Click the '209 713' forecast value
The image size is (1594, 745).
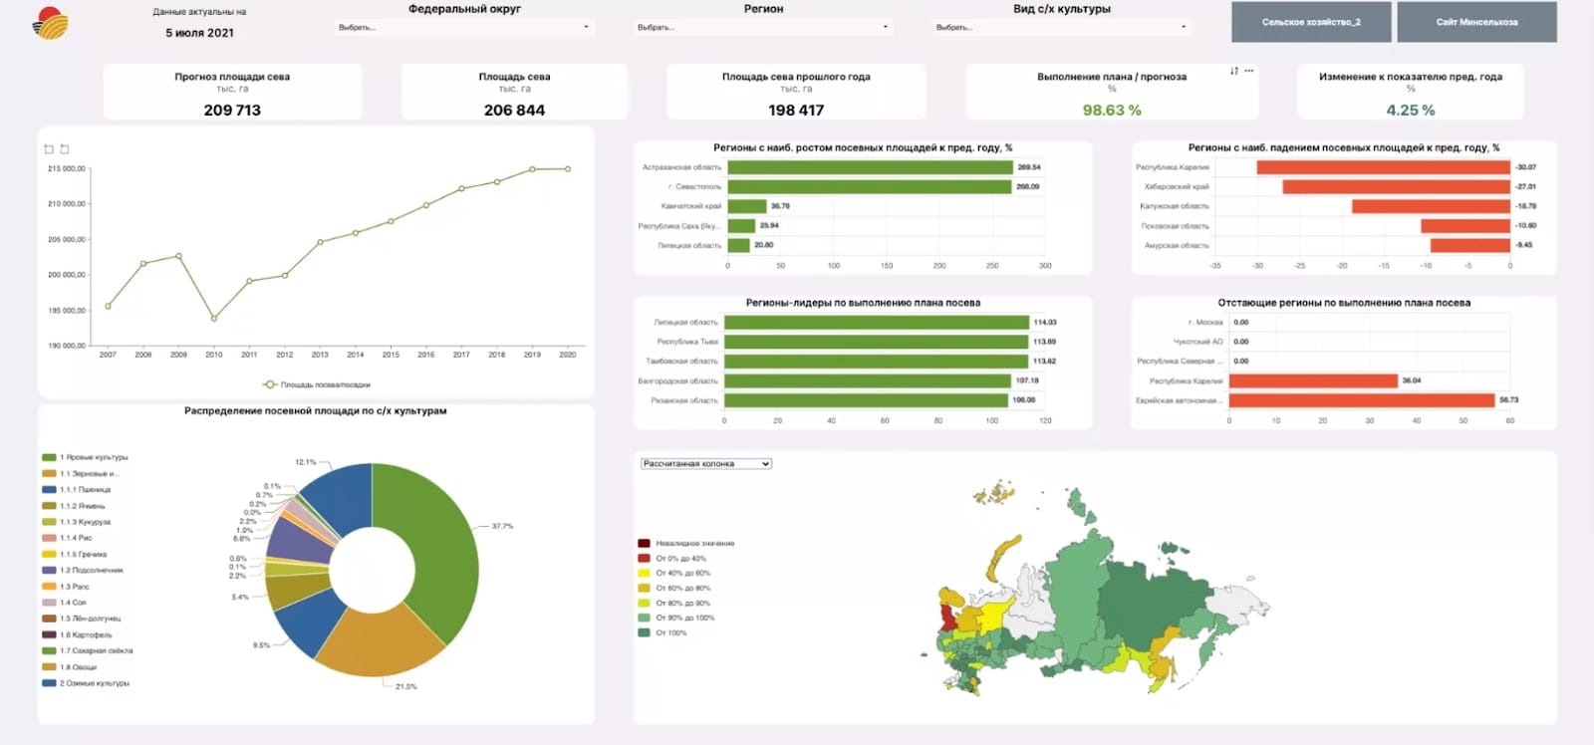(232, 111)
